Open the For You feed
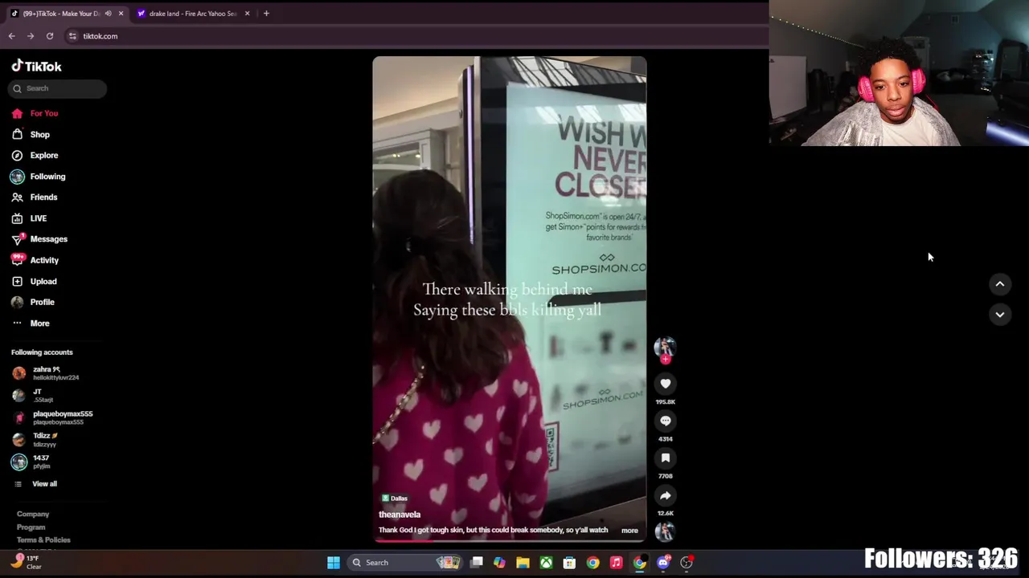1029x578 pixels. click(x=35, y=113)
